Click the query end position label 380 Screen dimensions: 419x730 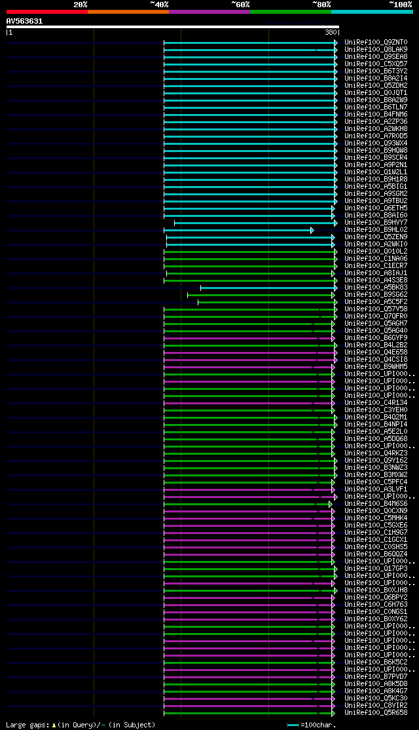[x=330, y=33]
